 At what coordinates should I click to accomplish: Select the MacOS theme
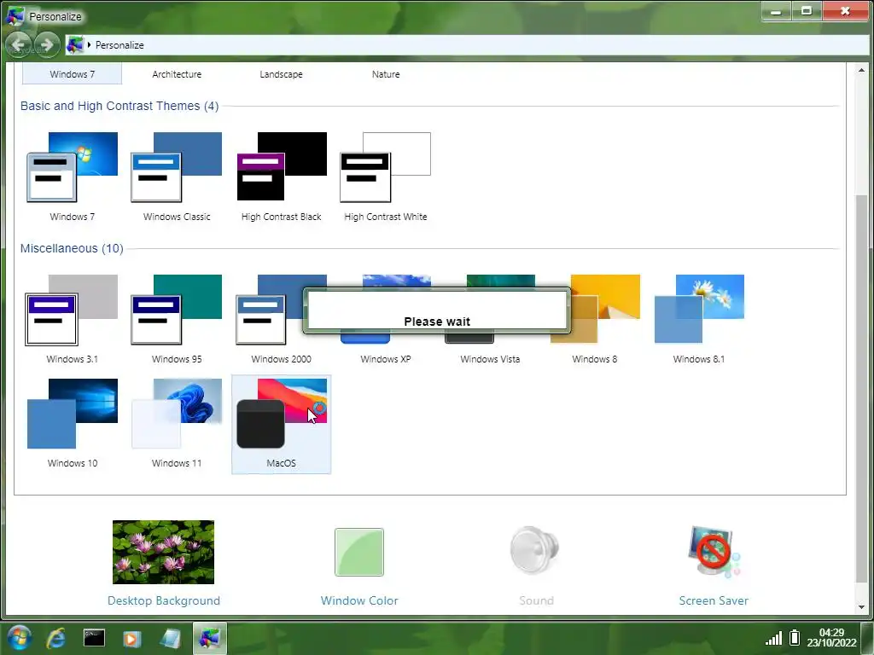point(282,425)
